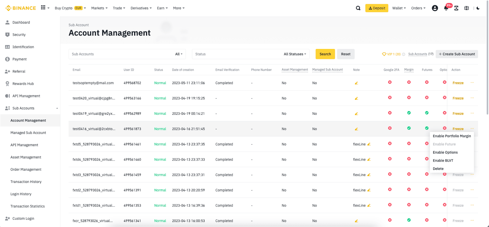
Task: Open the search magnifier in top bar
Action: click(358, 8)
